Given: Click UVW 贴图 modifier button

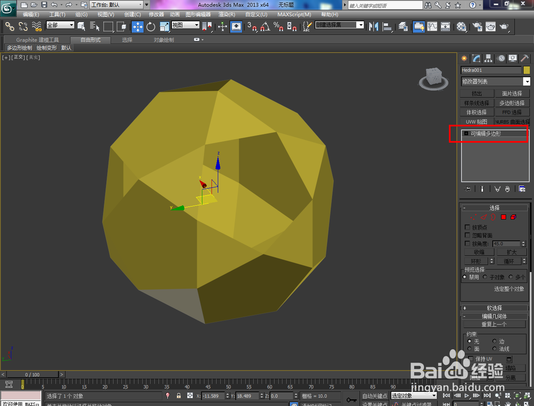Looking at the screenshot, I should 476,121.
